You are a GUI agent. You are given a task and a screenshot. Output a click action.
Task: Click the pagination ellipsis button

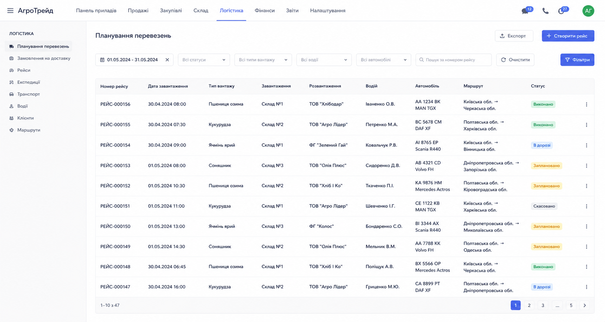[x=557, y=305]
